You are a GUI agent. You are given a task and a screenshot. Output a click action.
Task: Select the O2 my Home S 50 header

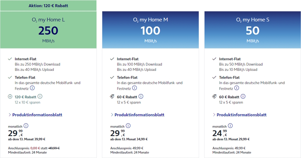pos(253,30)
